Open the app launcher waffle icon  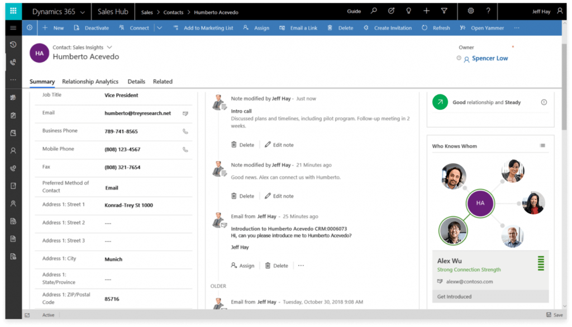pyautogui.click(x=13, y=11)
